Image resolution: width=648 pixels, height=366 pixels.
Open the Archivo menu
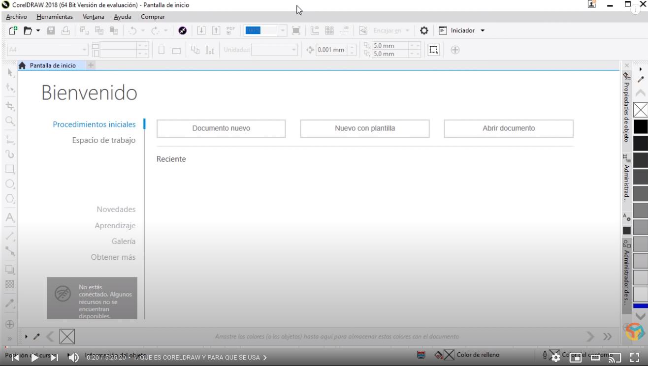click(16, 17)
